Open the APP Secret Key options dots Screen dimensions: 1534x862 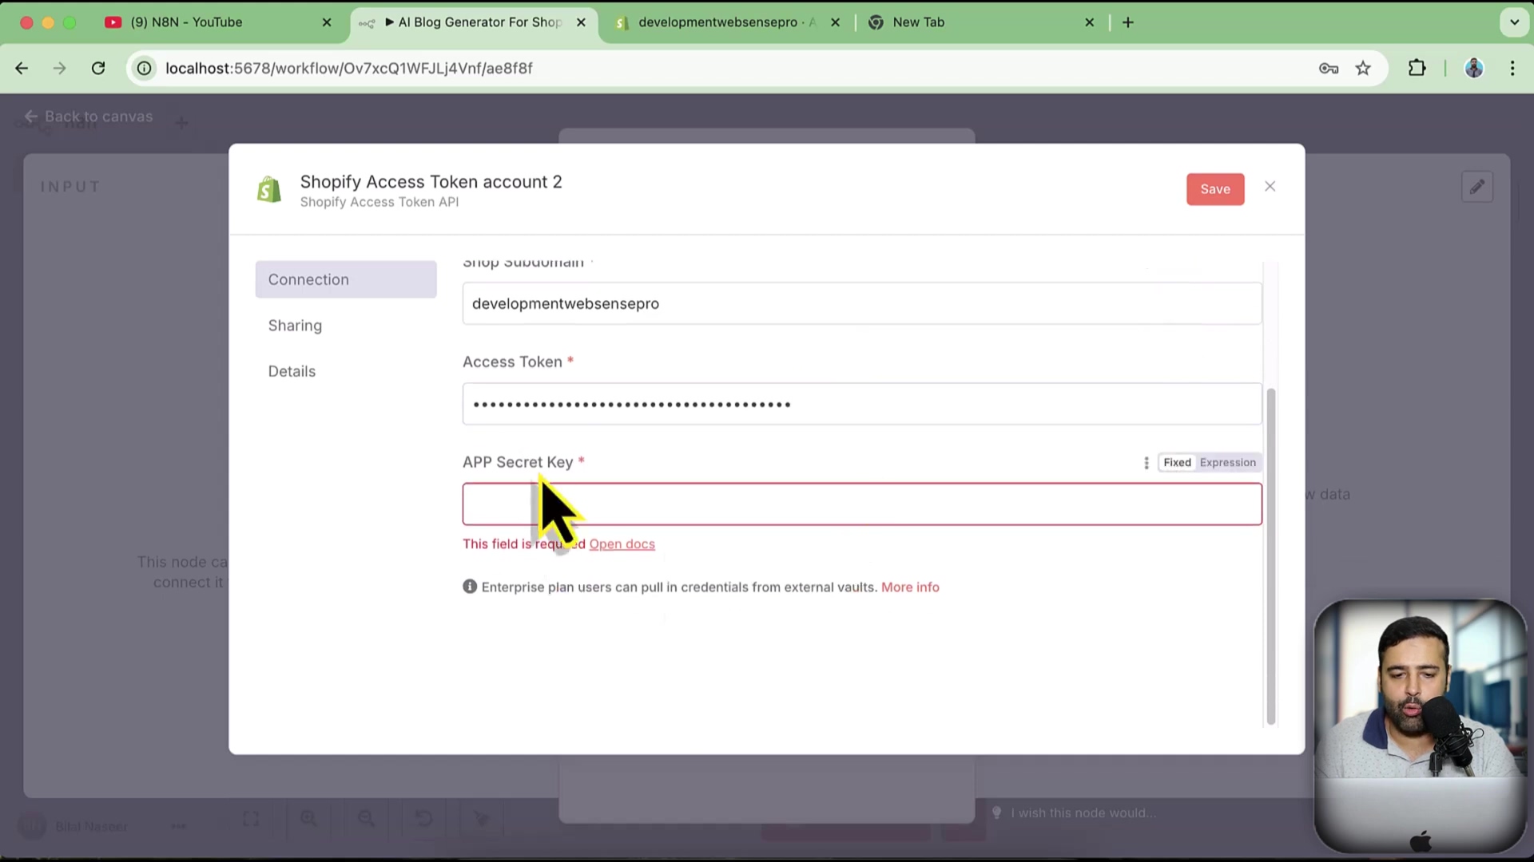[x=1147, y=463]
